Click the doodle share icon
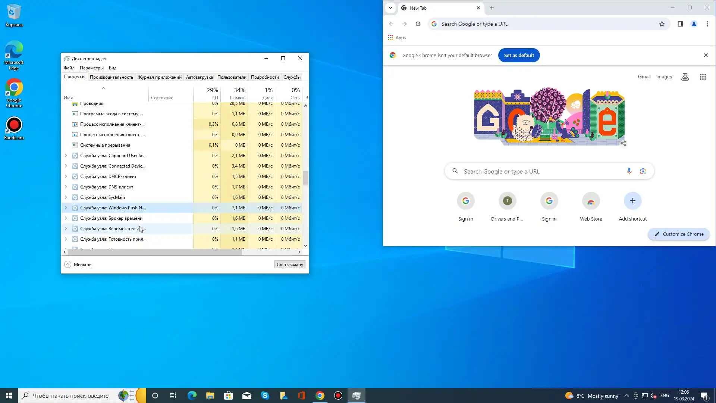 point(624,143)
